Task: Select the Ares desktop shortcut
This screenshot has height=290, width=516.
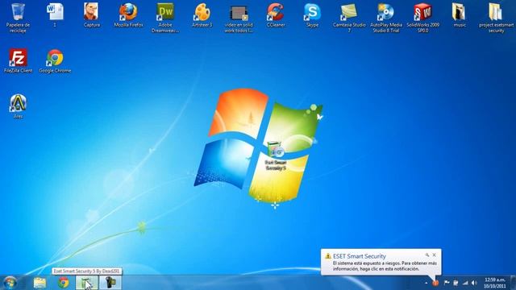Action: pyautogui.click(x=18, y=106)
